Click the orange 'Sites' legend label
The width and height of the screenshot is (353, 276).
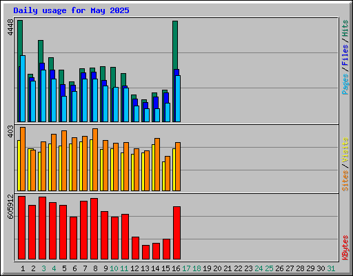coord(345,181)
